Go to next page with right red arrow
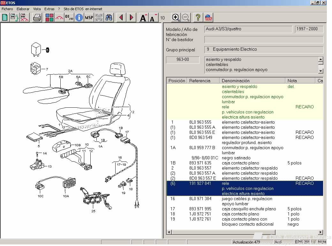Screen dimensions: 332x246 click(131, 17)
